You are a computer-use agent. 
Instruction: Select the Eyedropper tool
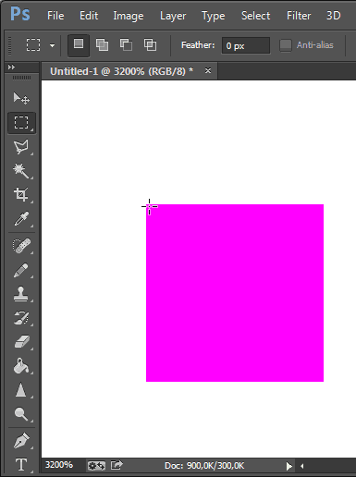tap(21, 219)
